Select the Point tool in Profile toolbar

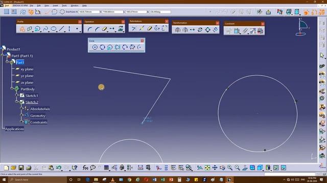pyautogui.click(x=77, y=29)
